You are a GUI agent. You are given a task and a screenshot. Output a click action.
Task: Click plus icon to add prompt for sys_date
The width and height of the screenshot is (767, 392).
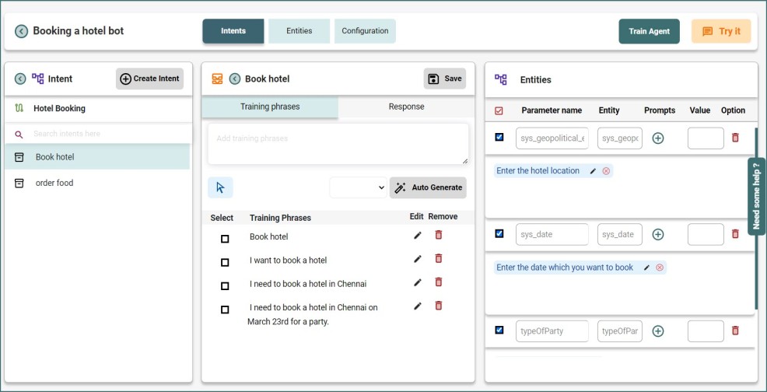click(x=657, y=234)
